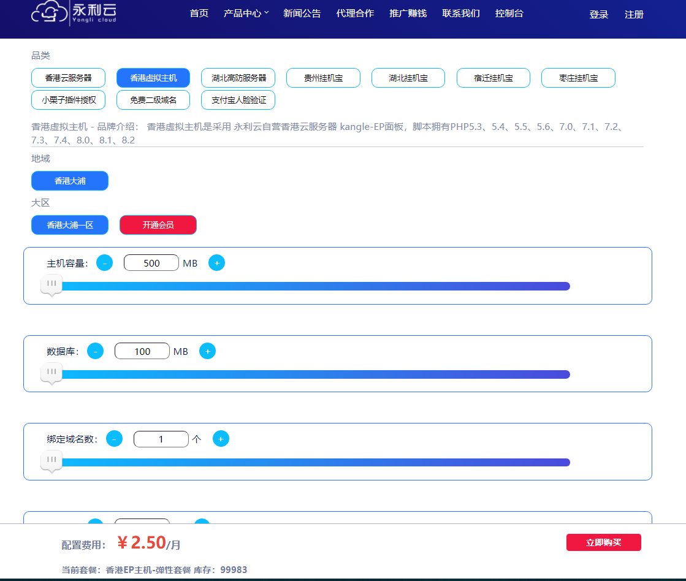
Task: Select the 香港大浦一区 zone option
Action: click(x=70, y=225)
